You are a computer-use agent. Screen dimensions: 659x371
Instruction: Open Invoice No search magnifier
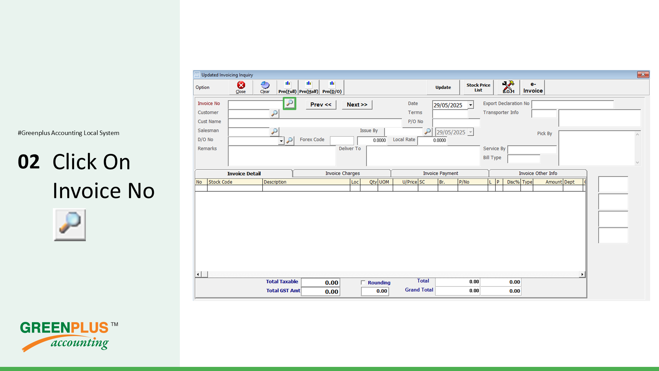pos(290,103)
